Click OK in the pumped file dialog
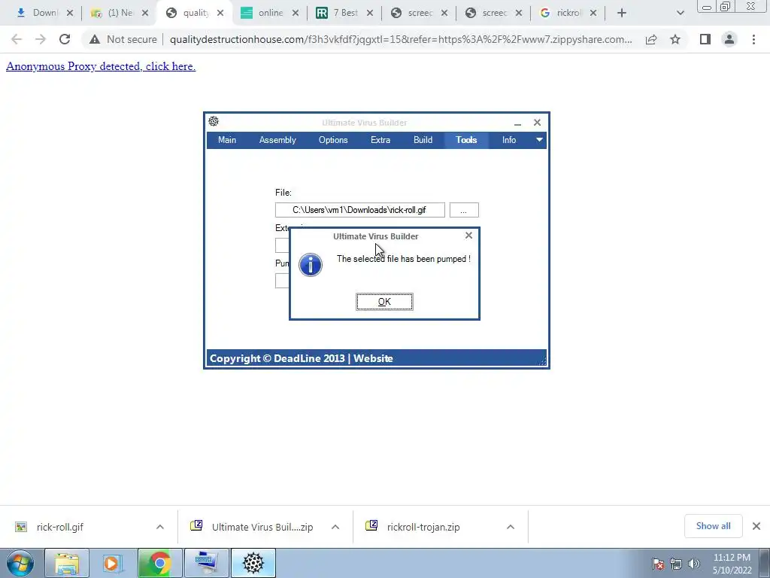This screenshot has height=578, width=770. tap(384, 302)
